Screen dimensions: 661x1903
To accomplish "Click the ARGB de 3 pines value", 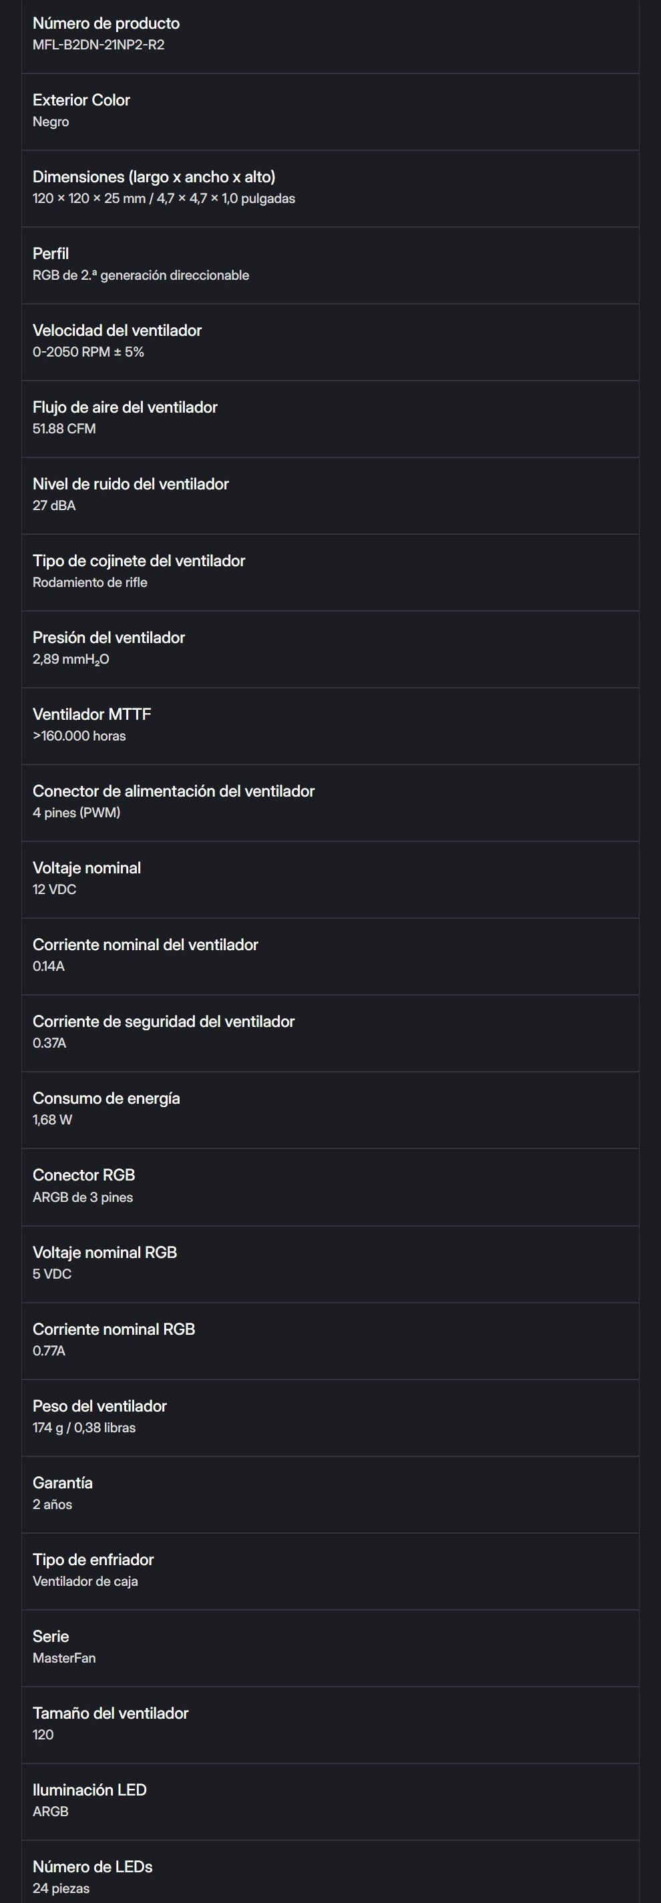I will [x=83, y=1197].
